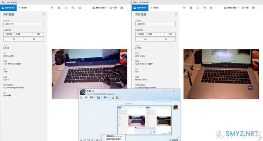Open year 2019 date dropdown in left panel

9,34
